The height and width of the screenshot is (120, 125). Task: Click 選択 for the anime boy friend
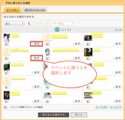77,101
